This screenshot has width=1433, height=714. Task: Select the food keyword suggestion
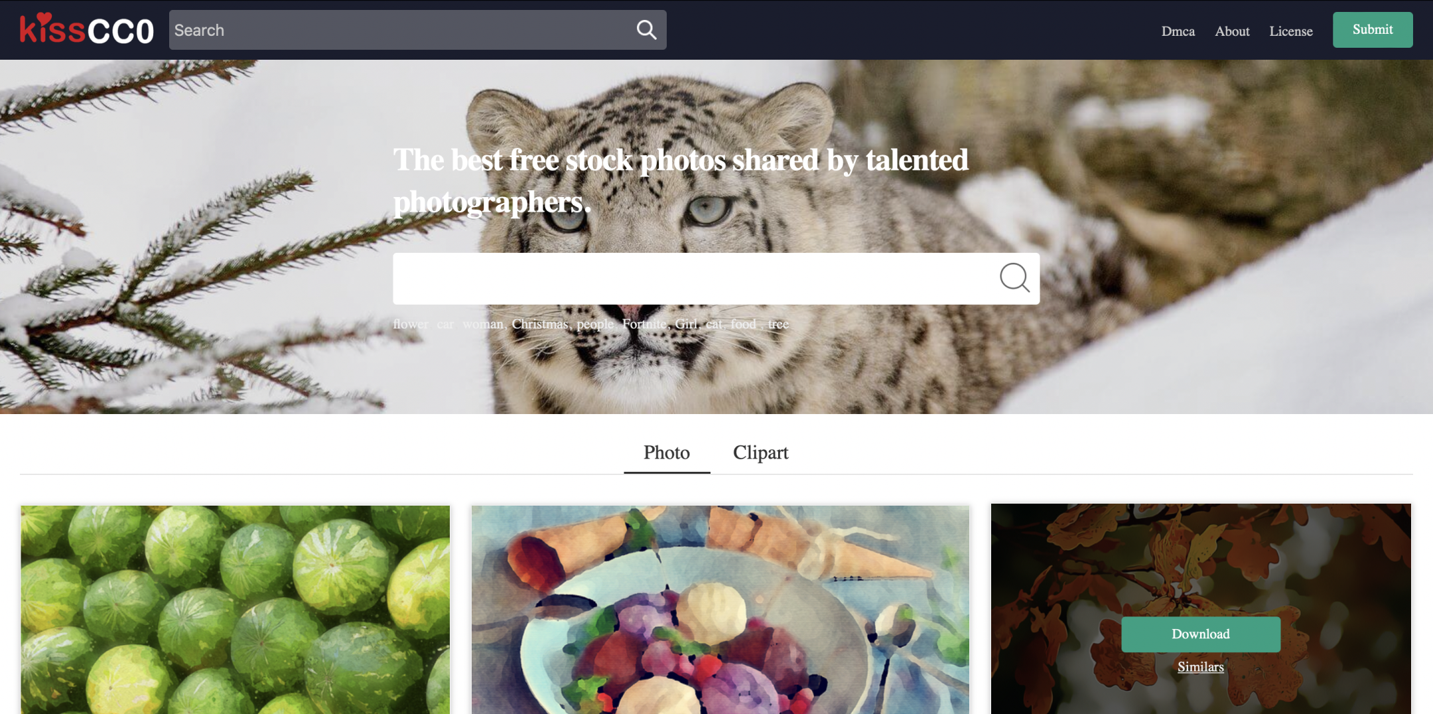[x=743, y=324]
